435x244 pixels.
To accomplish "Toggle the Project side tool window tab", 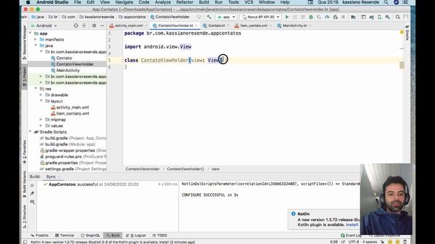I will pyautogui.click(x=24, y=77).
